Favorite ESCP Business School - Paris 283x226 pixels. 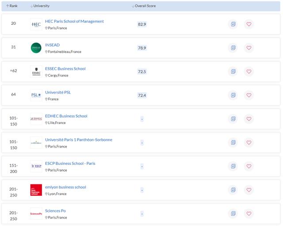[x=249, y=166]
